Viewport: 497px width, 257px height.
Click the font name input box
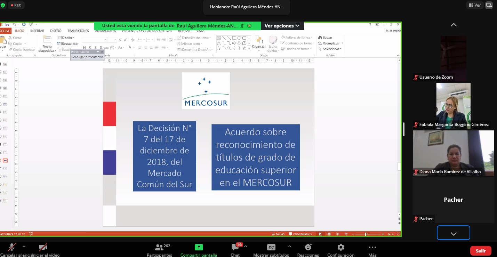[x=94, y=40]
